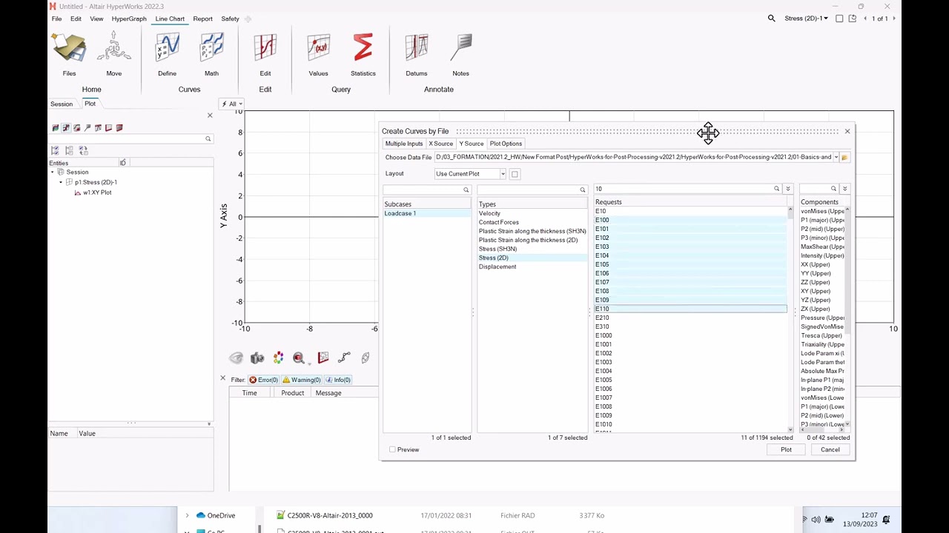Open the All selector dropdown above plot
The height and width of the screenshot is (533, 949).
(x=232, y=104)
